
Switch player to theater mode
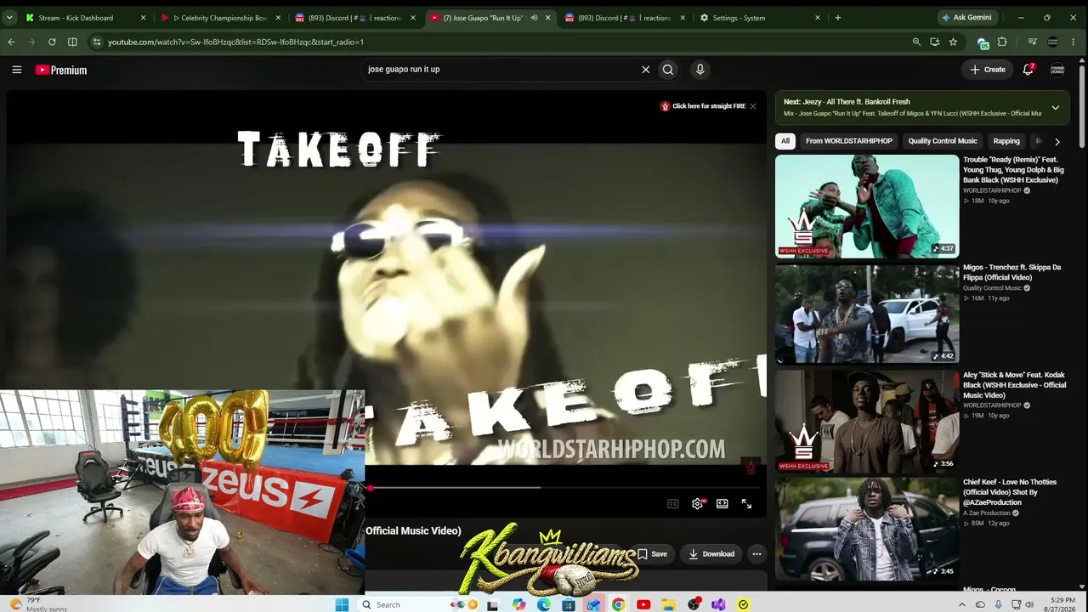coord(722,504)
